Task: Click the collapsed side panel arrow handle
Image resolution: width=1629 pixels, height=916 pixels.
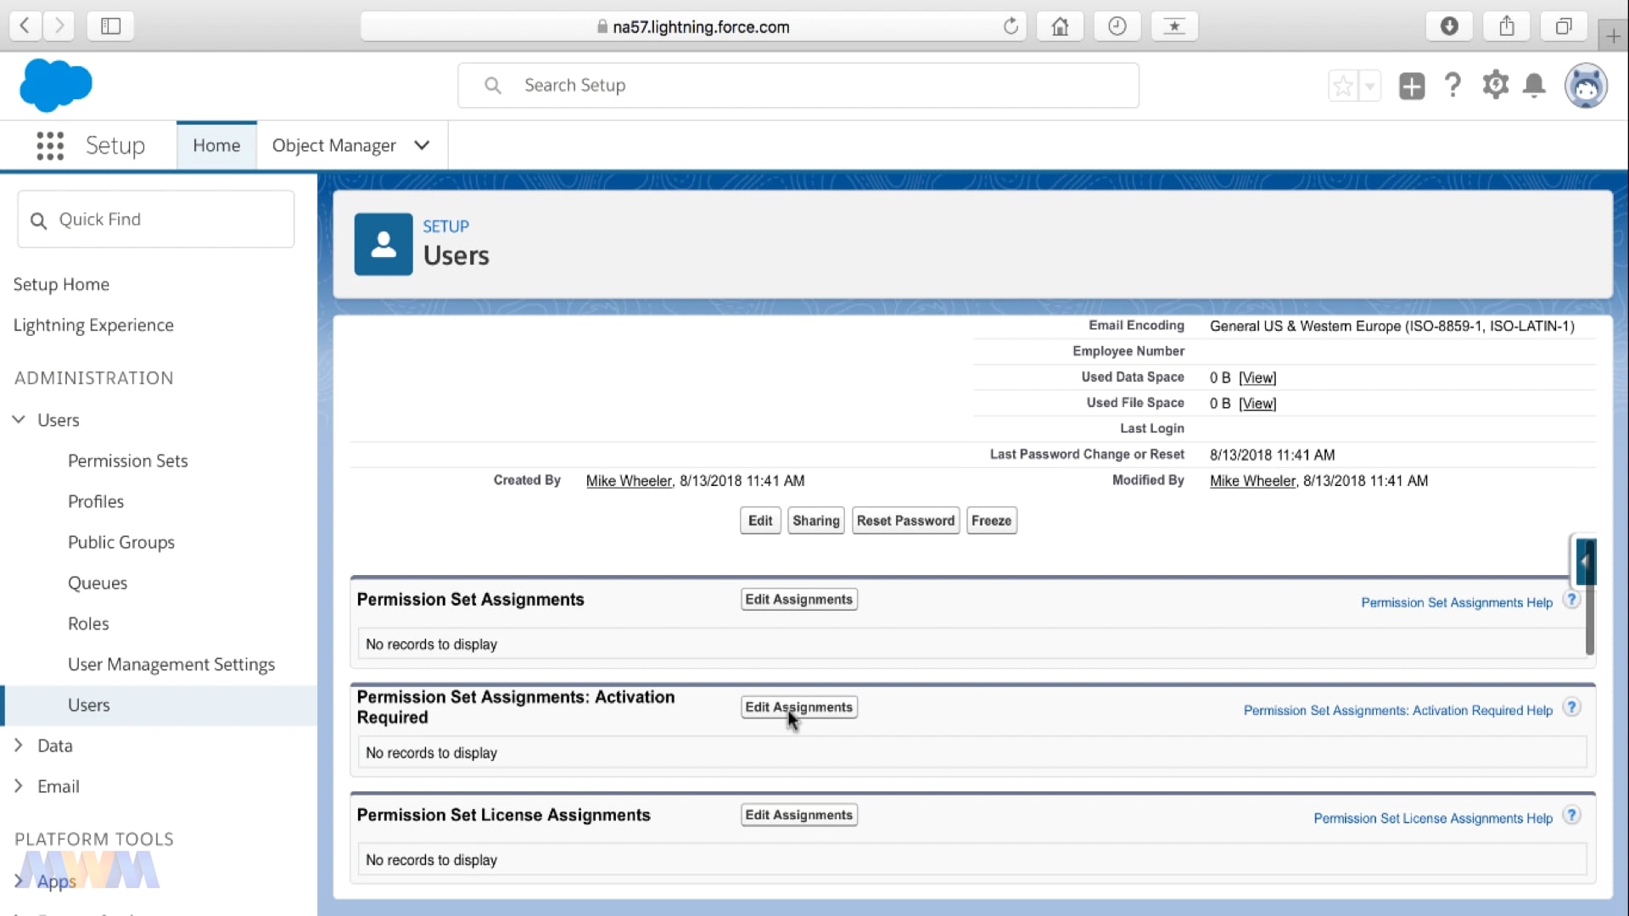Action: click(1585, 561)
